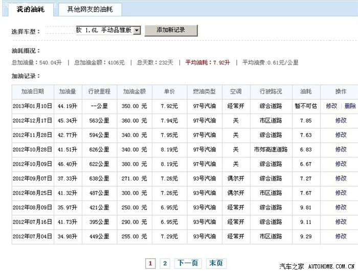Select the 总加油金额：4106元 summary text

click(x=99, y=62)
